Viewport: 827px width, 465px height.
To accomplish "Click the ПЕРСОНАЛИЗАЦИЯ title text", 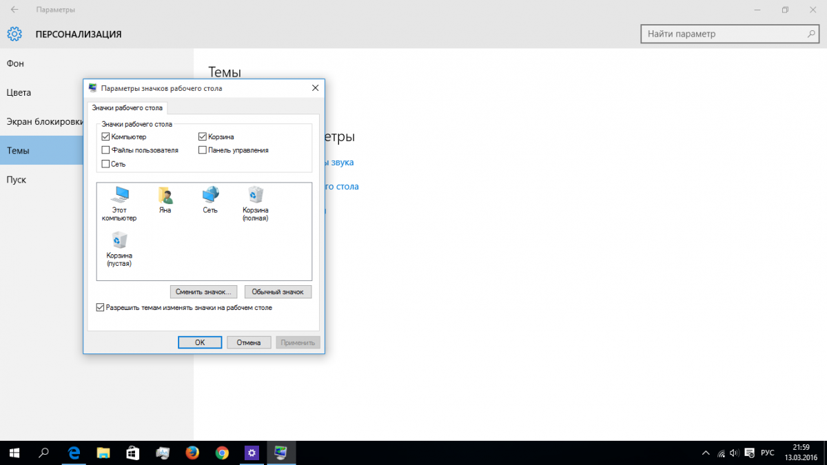I will pyautogui.click(x=79, y=34).
